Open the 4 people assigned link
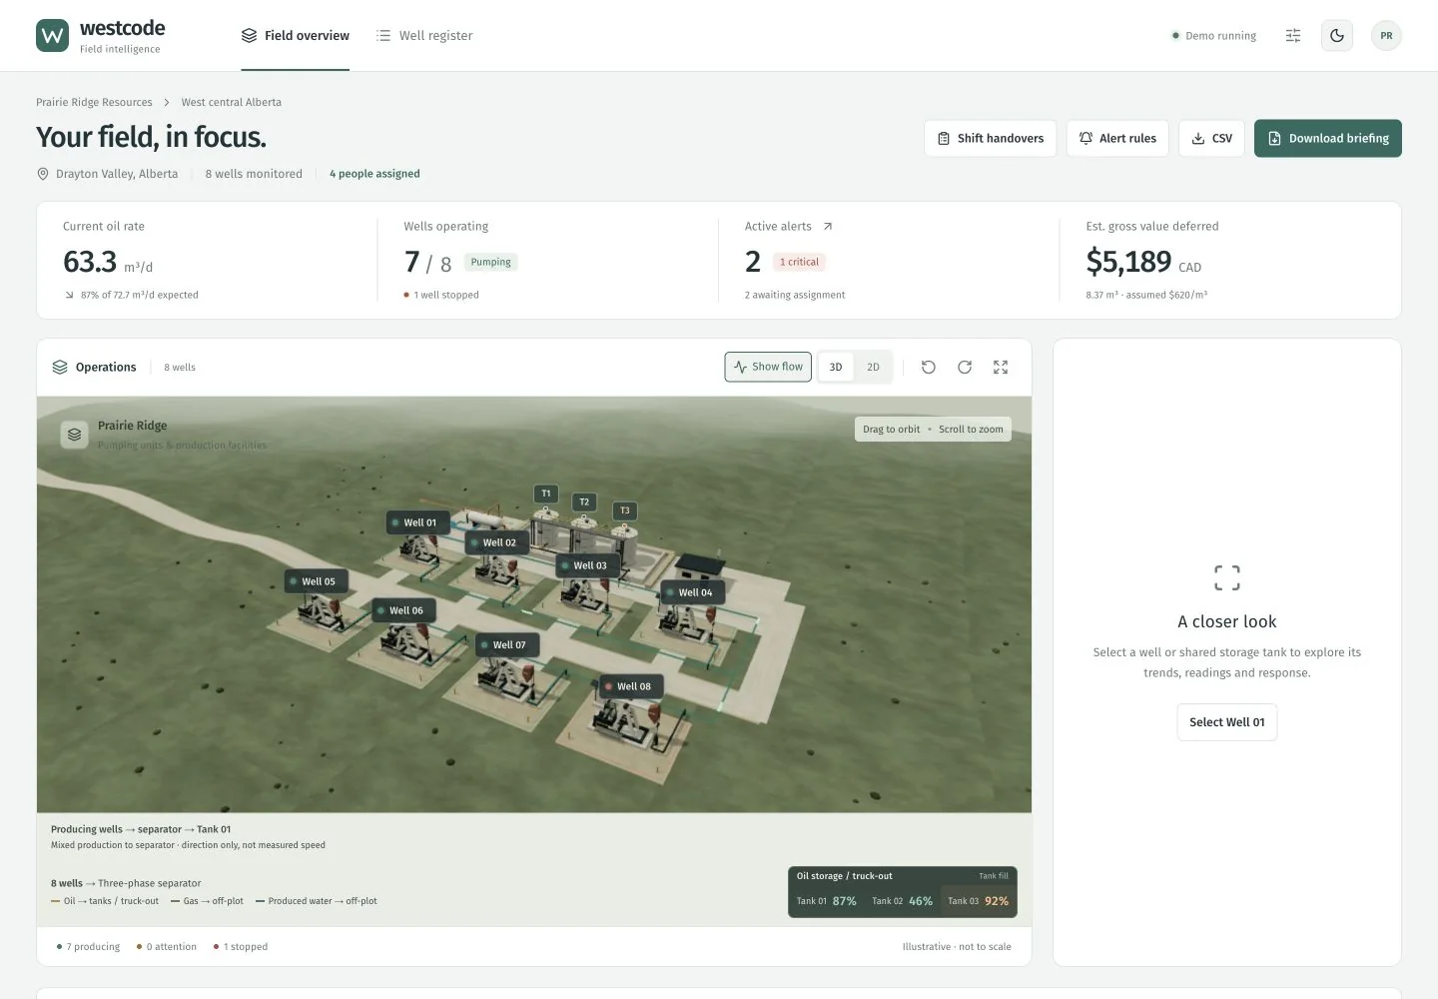Viewport: 1438px width, 999px height. click(x=374, y=174)
